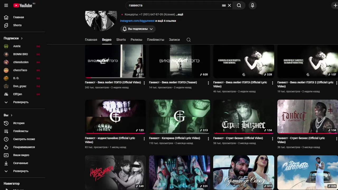The height and width of the screenshot is (190, 338).
Task: Open options menu for кодинг/шнейне video
Action: coord(144,139)
